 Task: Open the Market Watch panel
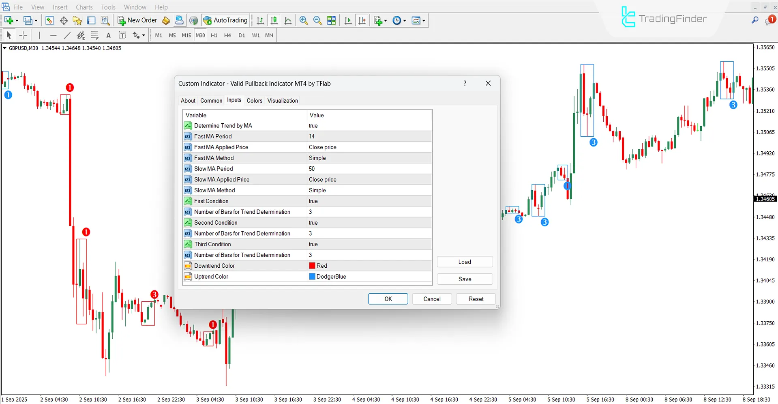click(49, 20)
